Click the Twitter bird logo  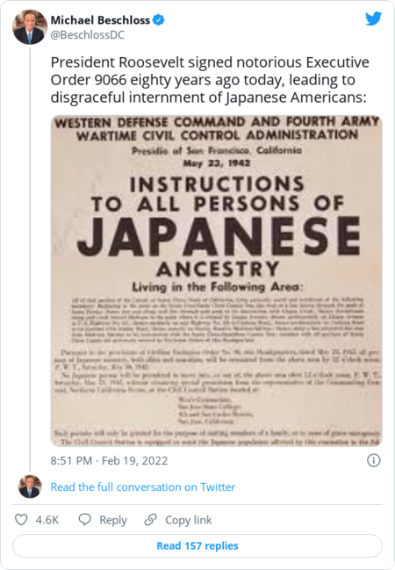[x=373, y=18]
